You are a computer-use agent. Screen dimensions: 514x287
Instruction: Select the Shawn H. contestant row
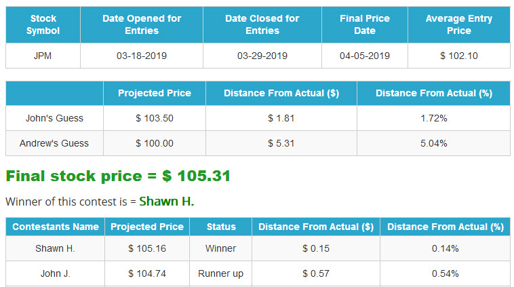click(x=258, y=248)
